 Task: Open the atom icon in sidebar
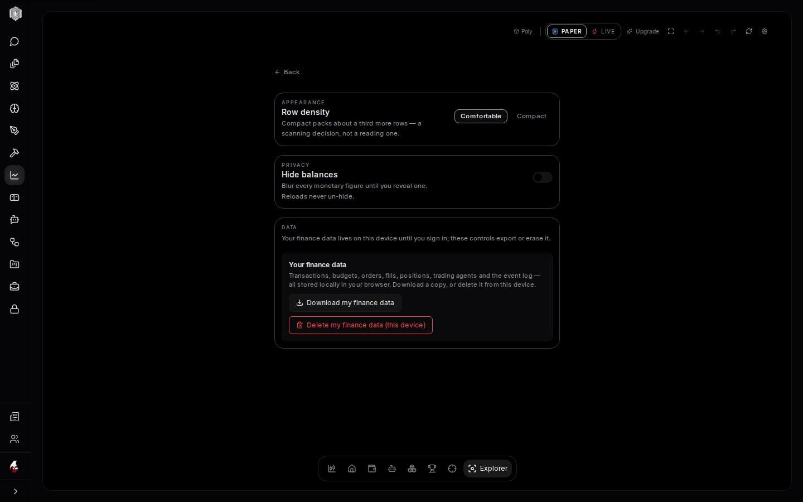click(x=14, y=86)
